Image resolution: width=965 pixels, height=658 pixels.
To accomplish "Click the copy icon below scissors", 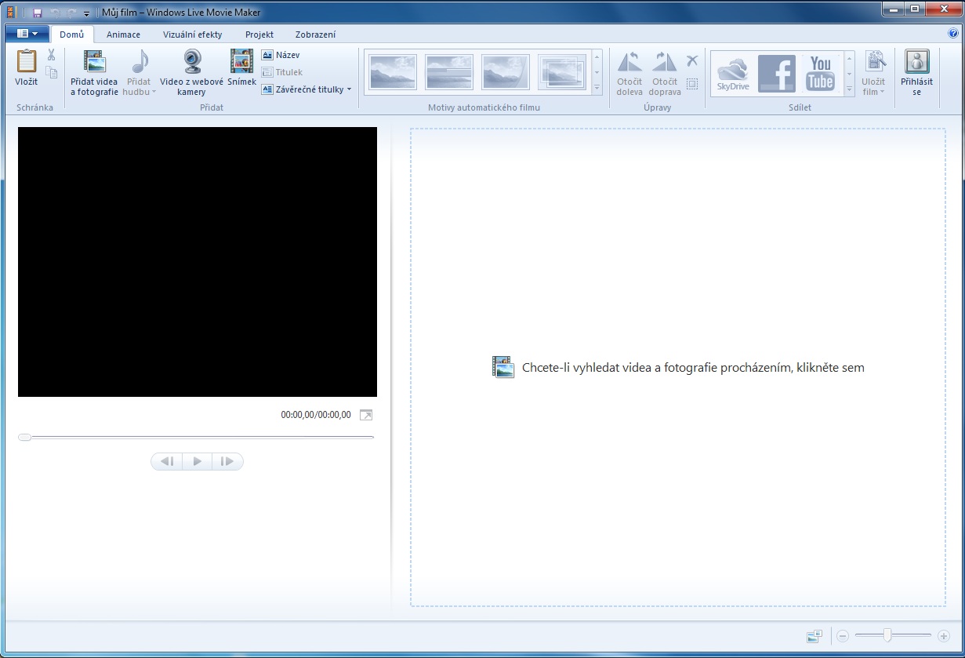I will click(x=51, y=72).
